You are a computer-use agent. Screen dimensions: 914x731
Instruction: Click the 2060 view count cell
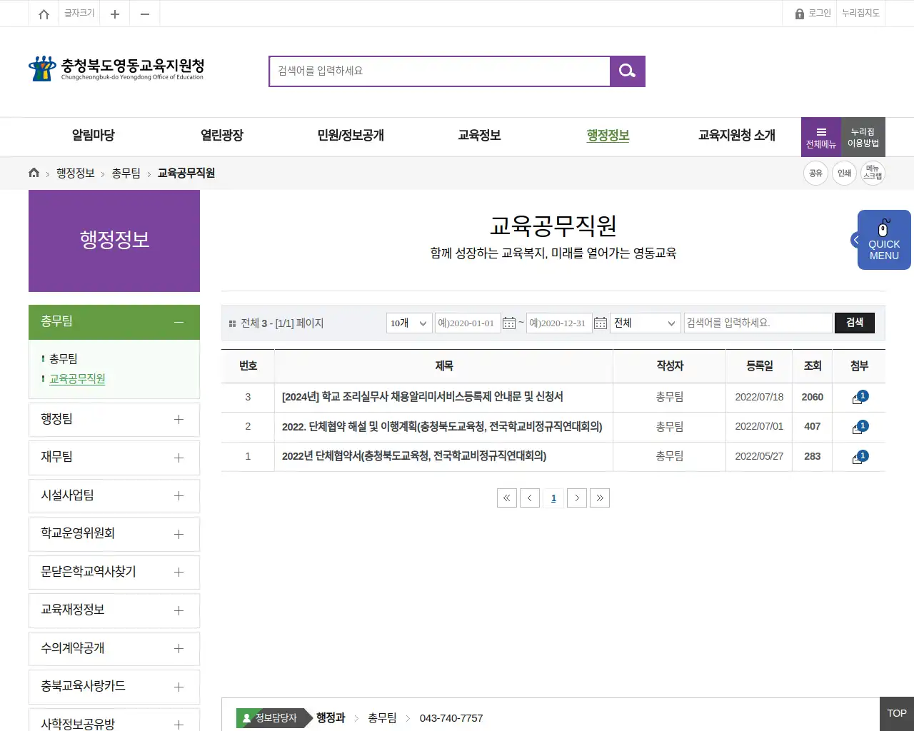[813, 397]
